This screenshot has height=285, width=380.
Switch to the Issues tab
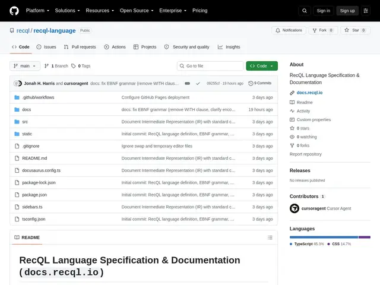coord(46,47)
